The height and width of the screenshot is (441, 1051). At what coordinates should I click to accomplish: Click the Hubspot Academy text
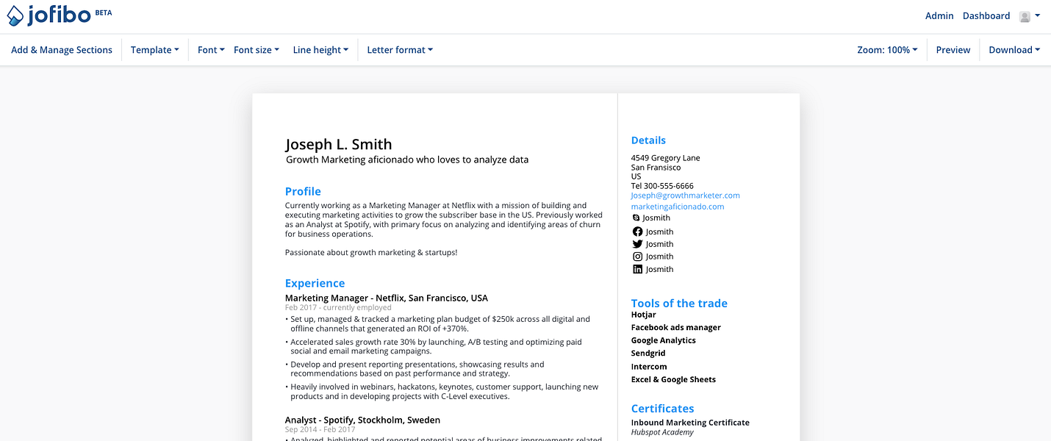coord(662,432)
